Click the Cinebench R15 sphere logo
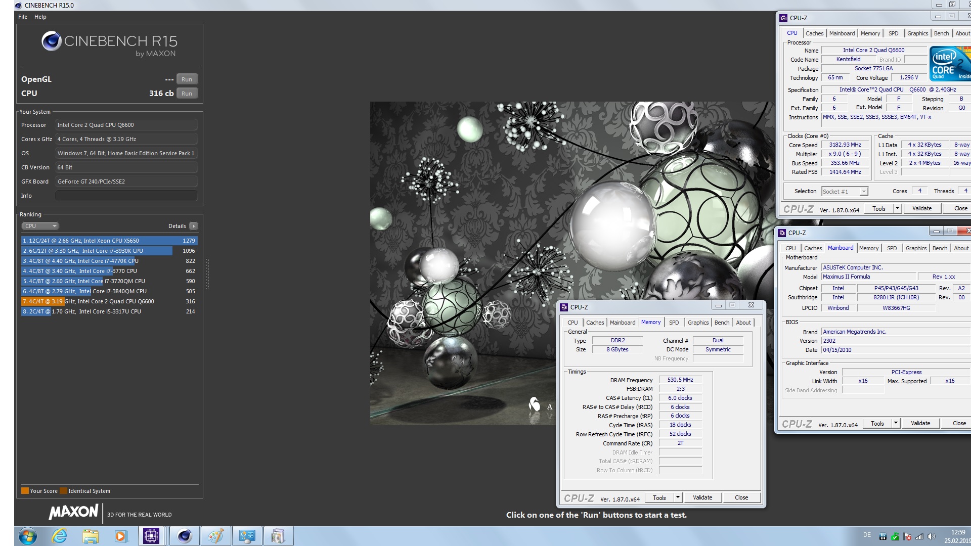The width and height of the screenshot is (971, 546). (51, 41)
